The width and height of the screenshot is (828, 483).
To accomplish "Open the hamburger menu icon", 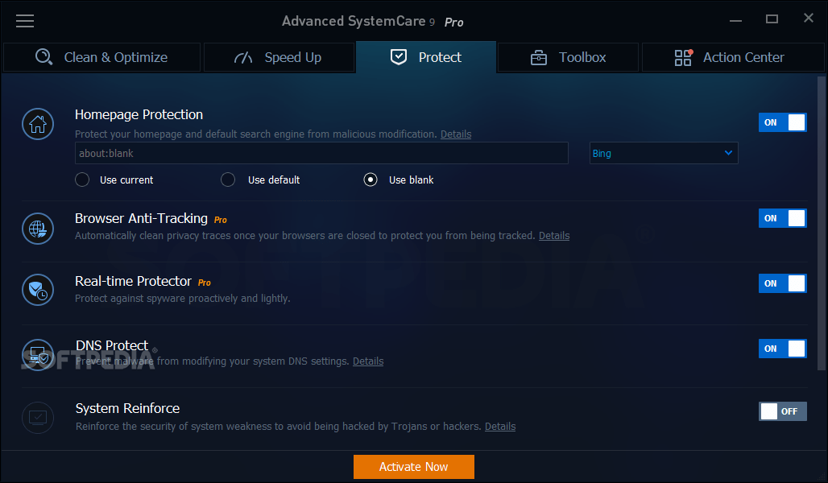I will pos(25,21).
